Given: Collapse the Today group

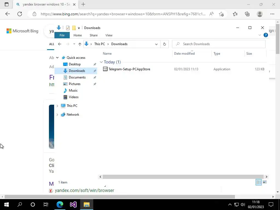Looking at the screenshot, I should tap(101, 62).
